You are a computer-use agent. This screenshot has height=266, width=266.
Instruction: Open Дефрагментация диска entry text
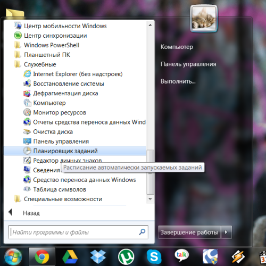[x=65, y=93]
